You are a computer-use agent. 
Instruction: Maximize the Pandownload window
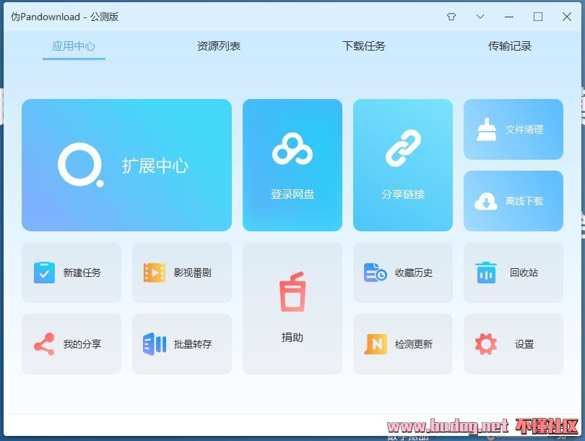click(537, 17)
